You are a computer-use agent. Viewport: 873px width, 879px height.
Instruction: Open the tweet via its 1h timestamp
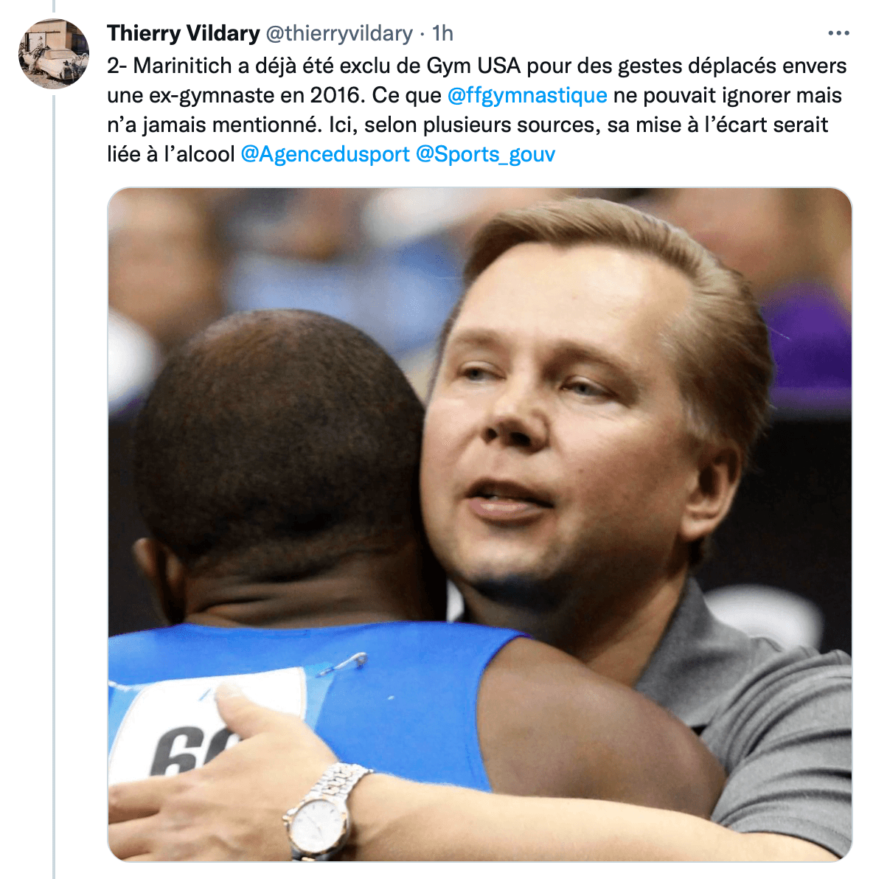tap(442, 34)
